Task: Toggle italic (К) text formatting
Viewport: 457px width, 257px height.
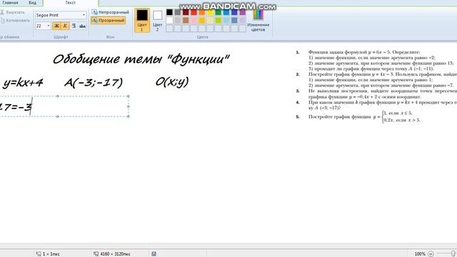Action: 65,26
